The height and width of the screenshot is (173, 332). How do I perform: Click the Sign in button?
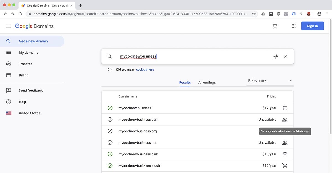pos(312,26)
